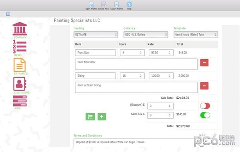Disable the Sales Tax toggle
This screenshot has height=152, width=240.
pyautogui.click(x=205, y=115)
